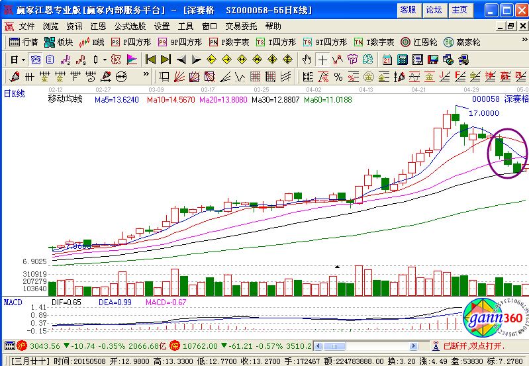Viewport: 529px width, 366px height.
Task: Toggle the percent coordinate mode icon
Action: (338, 77)
